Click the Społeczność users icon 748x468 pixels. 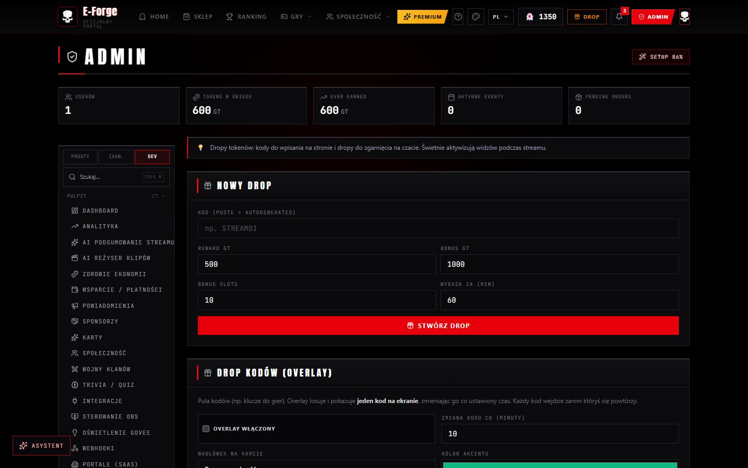(x=75, y=353)
